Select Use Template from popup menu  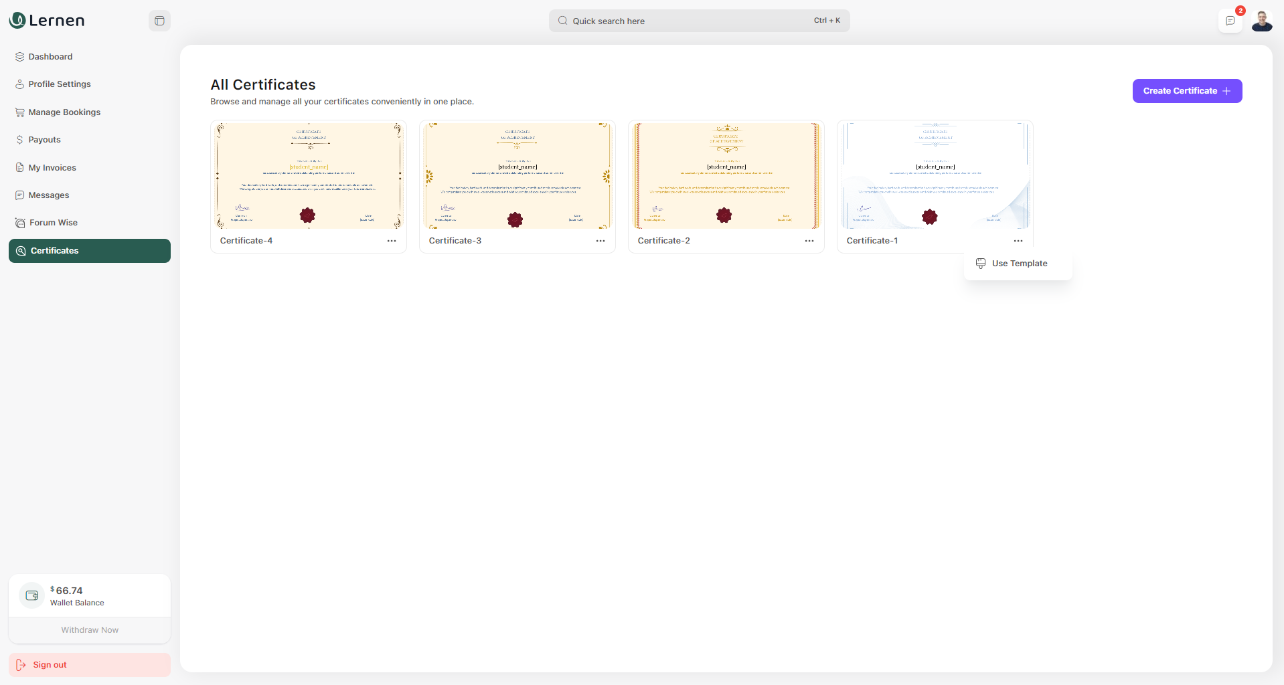coord(1019,264)
